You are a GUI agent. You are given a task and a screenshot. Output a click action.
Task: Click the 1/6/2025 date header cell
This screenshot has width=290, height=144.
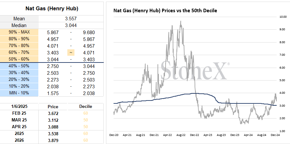pyautogui.click(x=19, y=107)
